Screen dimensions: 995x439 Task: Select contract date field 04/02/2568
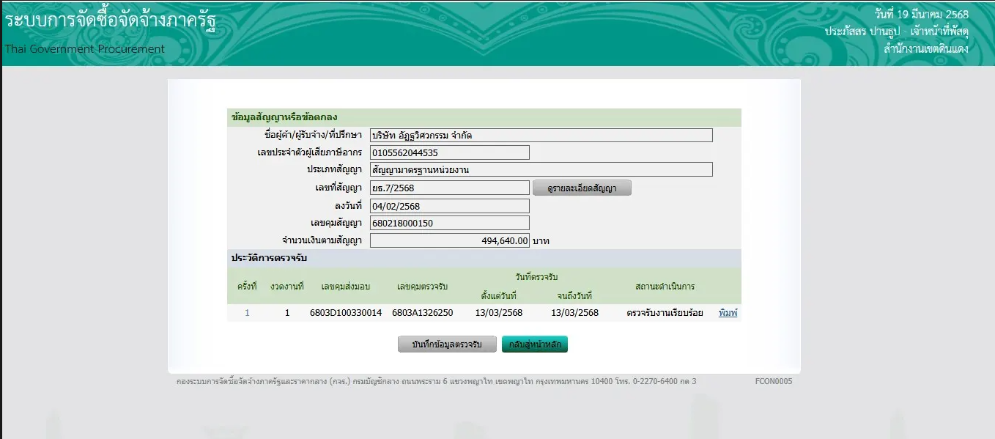click(450, 206)
